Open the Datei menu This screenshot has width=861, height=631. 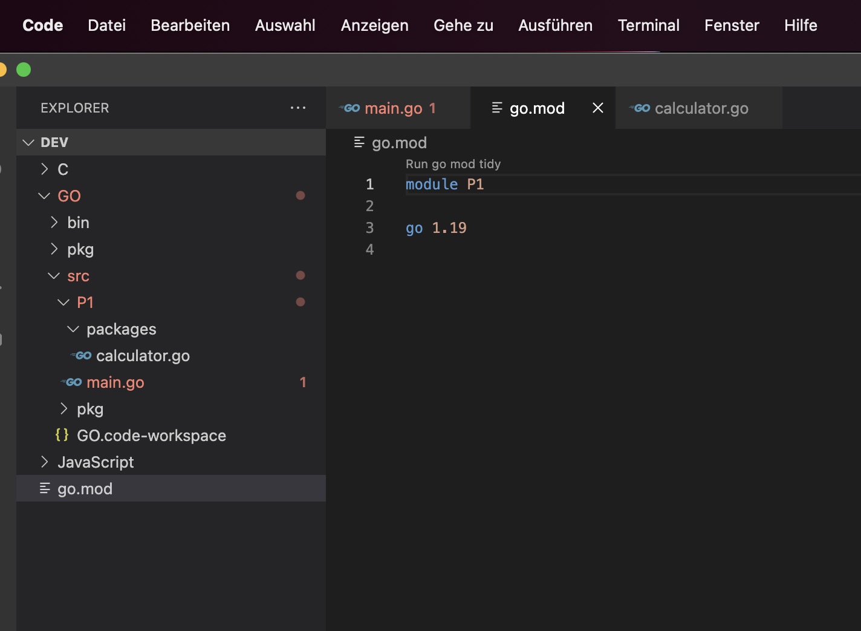[x=106, y=25]
